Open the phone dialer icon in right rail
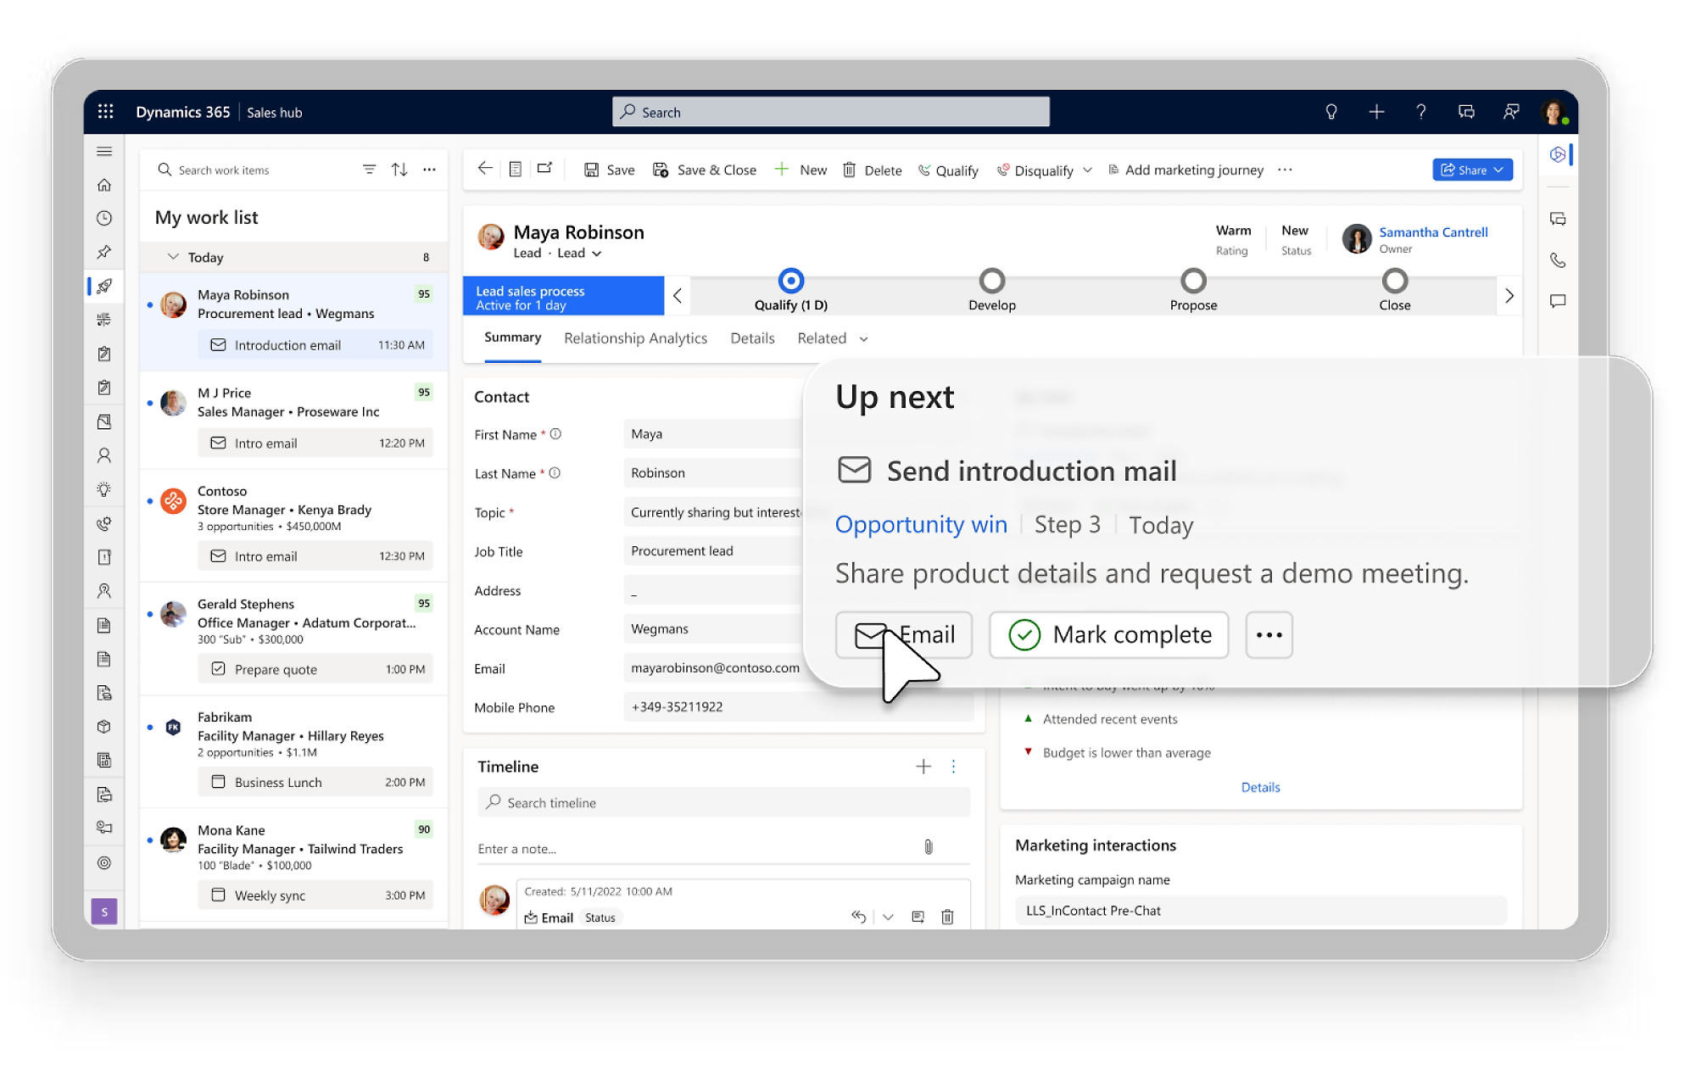Screen dimensions: 1696x1071 pos(1558,260)
